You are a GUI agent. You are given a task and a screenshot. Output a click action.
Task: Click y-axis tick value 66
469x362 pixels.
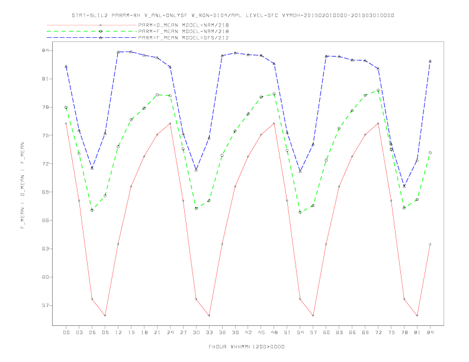45,221
